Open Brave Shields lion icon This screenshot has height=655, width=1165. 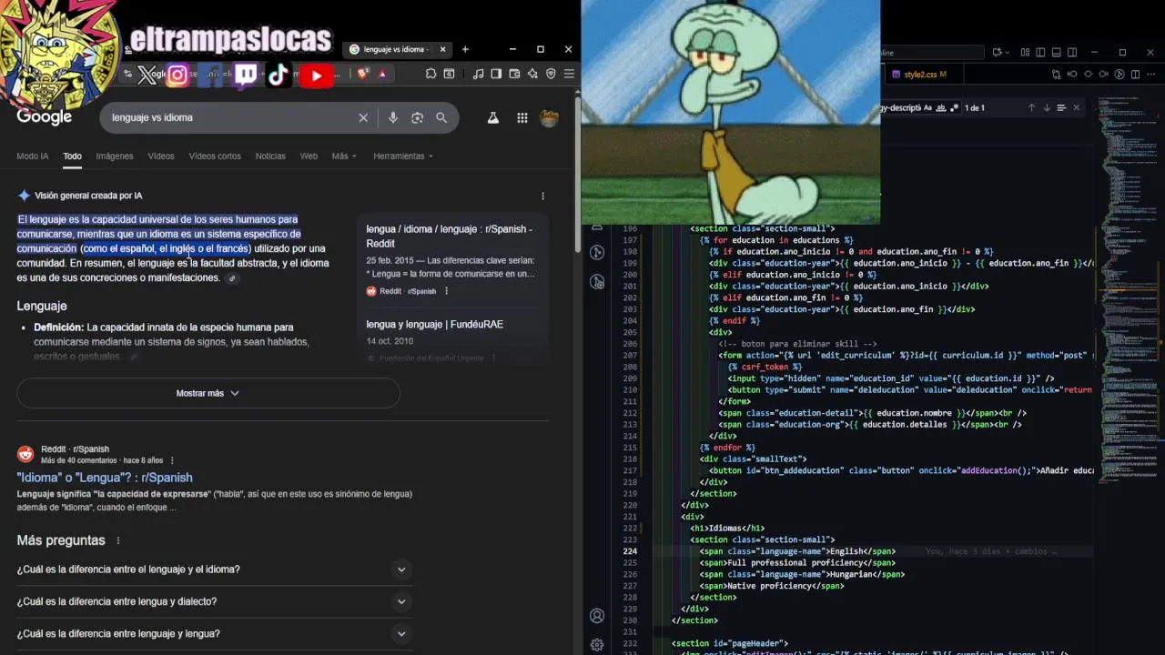[x=362, y=74]
